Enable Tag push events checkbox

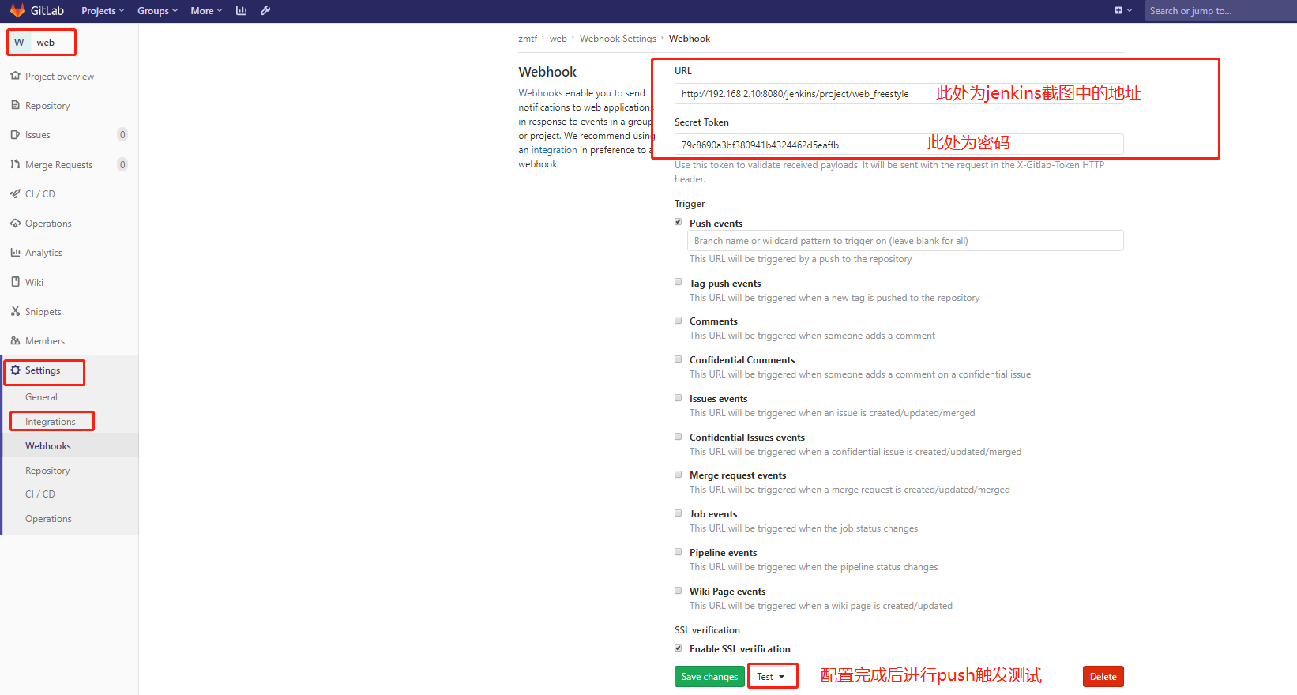coord(678,282)
